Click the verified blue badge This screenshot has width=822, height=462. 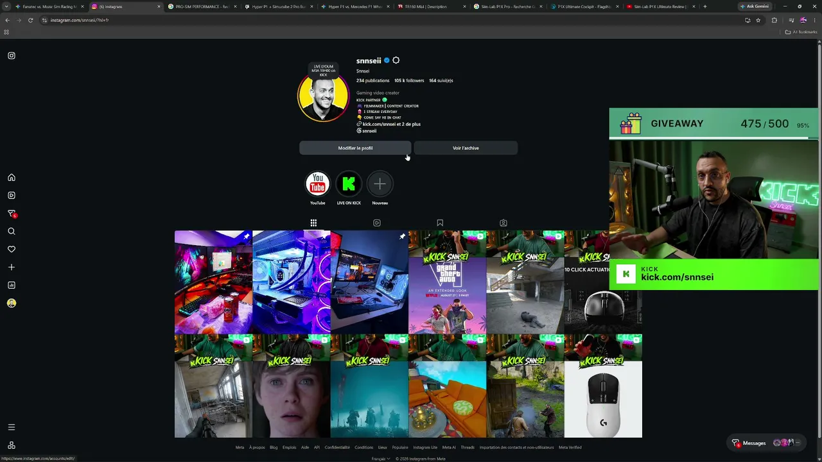tap(387, 60)
